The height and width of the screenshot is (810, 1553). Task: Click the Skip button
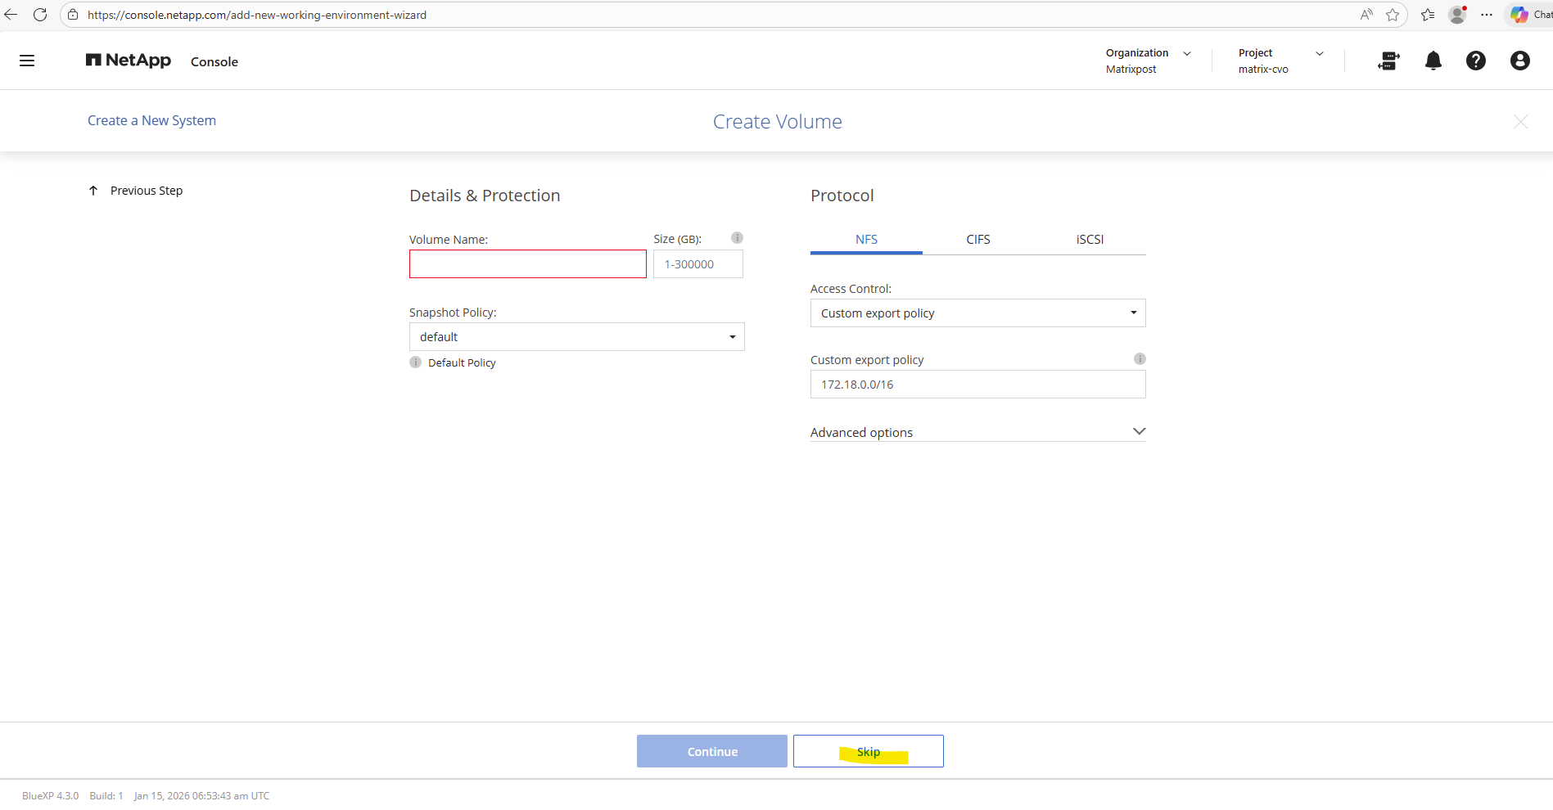pyautogui.click(x=868, y=751)
